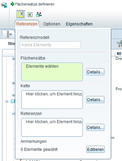Viewport: 122px width, 161px height.
Task: Open the Referenzen tab
Action: (27, 24)
